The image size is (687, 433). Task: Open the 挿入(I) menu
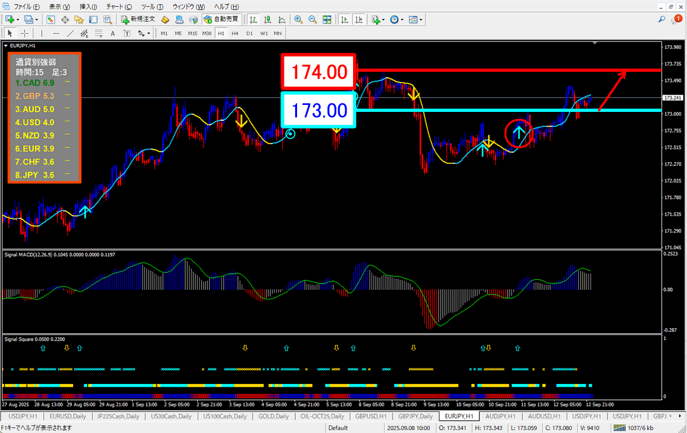[88, 6]
